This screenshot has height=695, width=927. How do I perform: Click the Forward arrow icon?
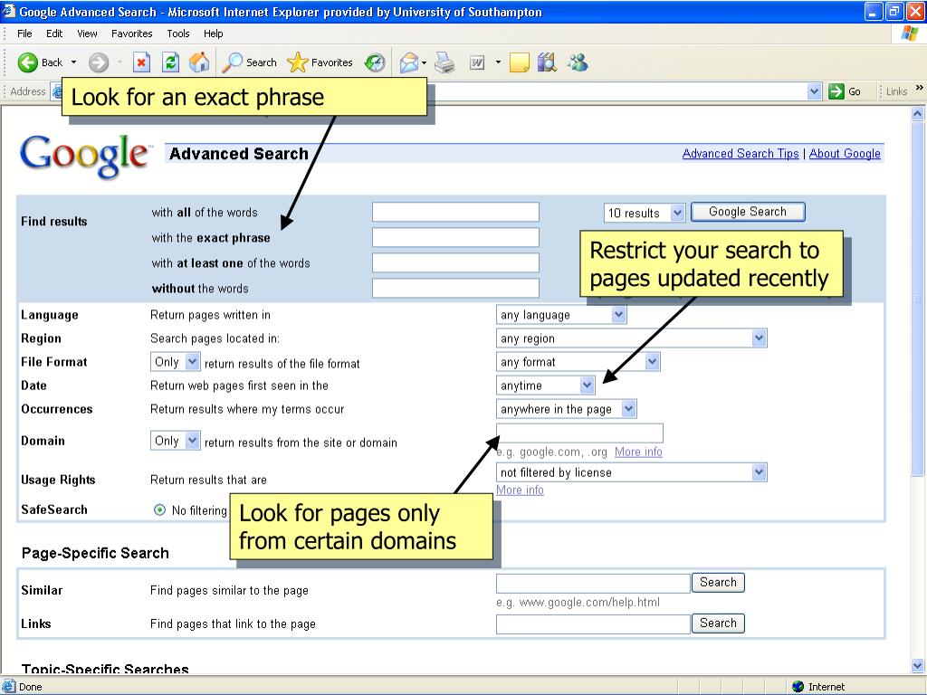(99, 62)
